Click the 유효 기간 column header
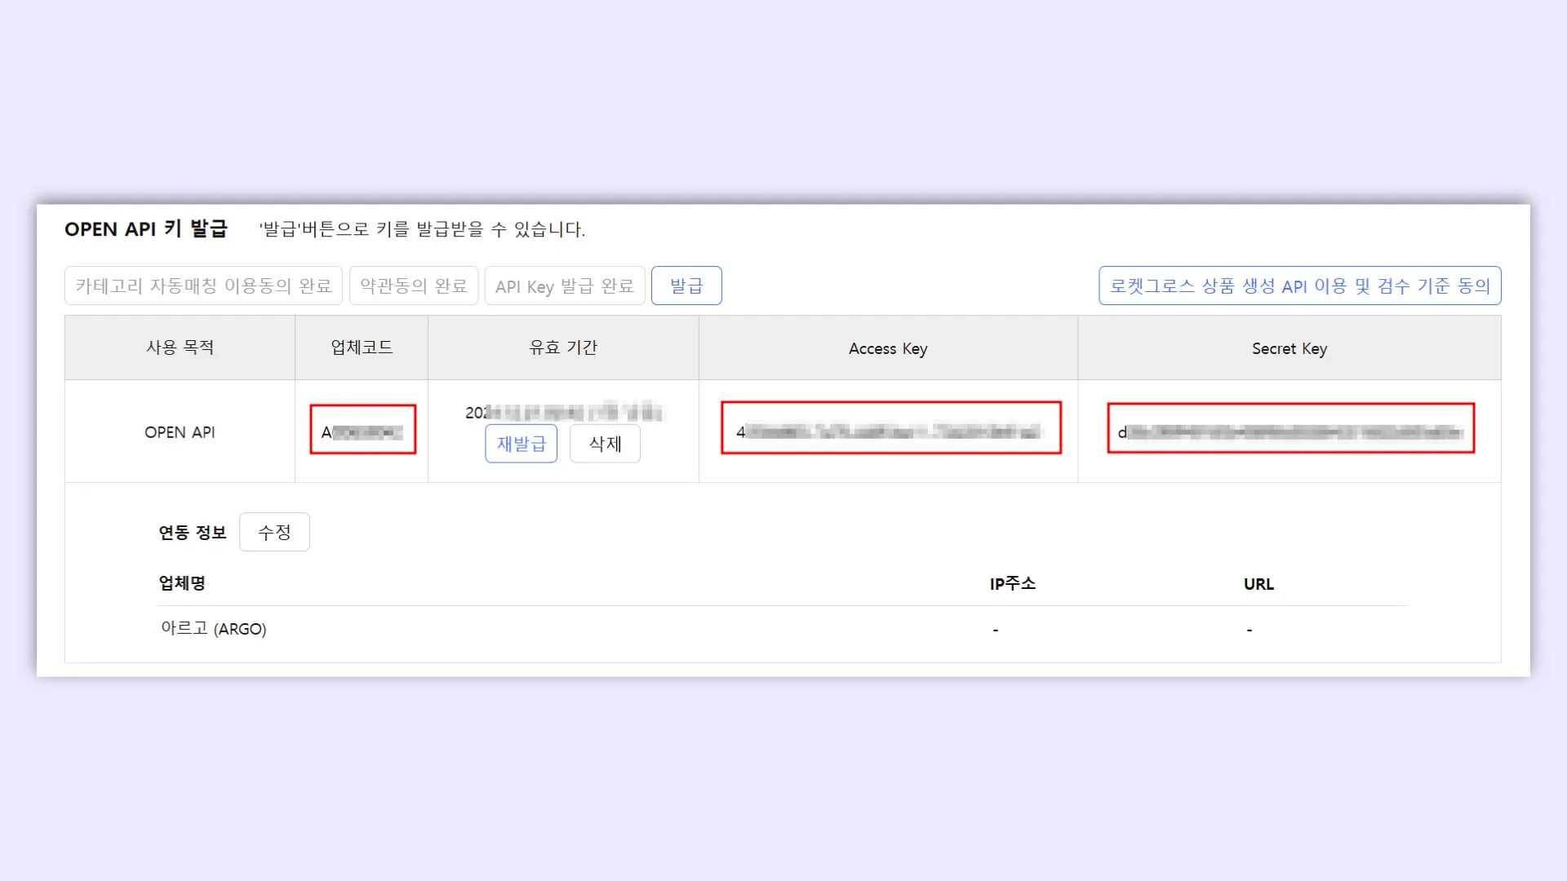 click(x=563, y=348)
